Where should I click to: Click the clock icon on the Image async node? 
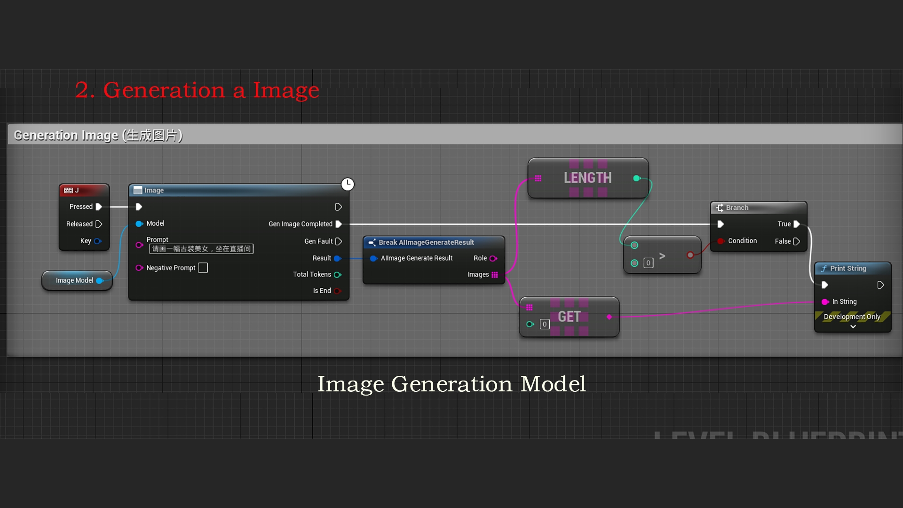pos(348,184)
